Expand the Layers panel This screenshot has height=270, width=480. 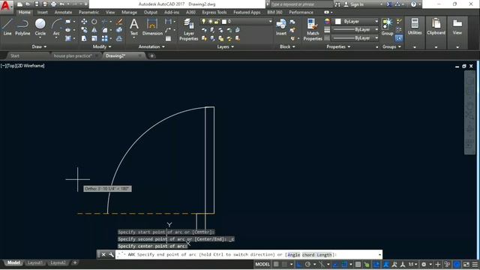coord(225,46)
